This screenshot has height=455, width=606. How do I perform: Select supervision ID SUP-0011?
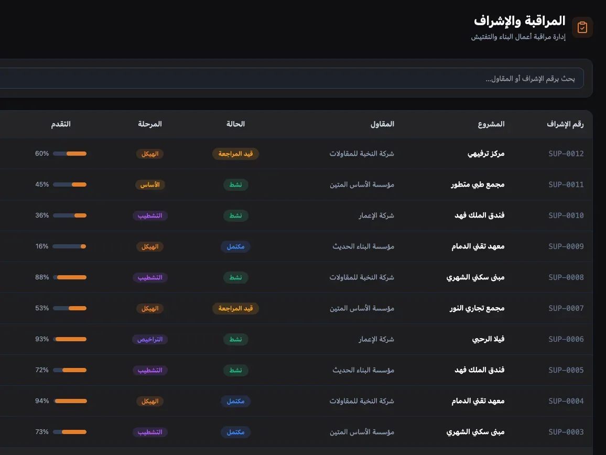566,185
